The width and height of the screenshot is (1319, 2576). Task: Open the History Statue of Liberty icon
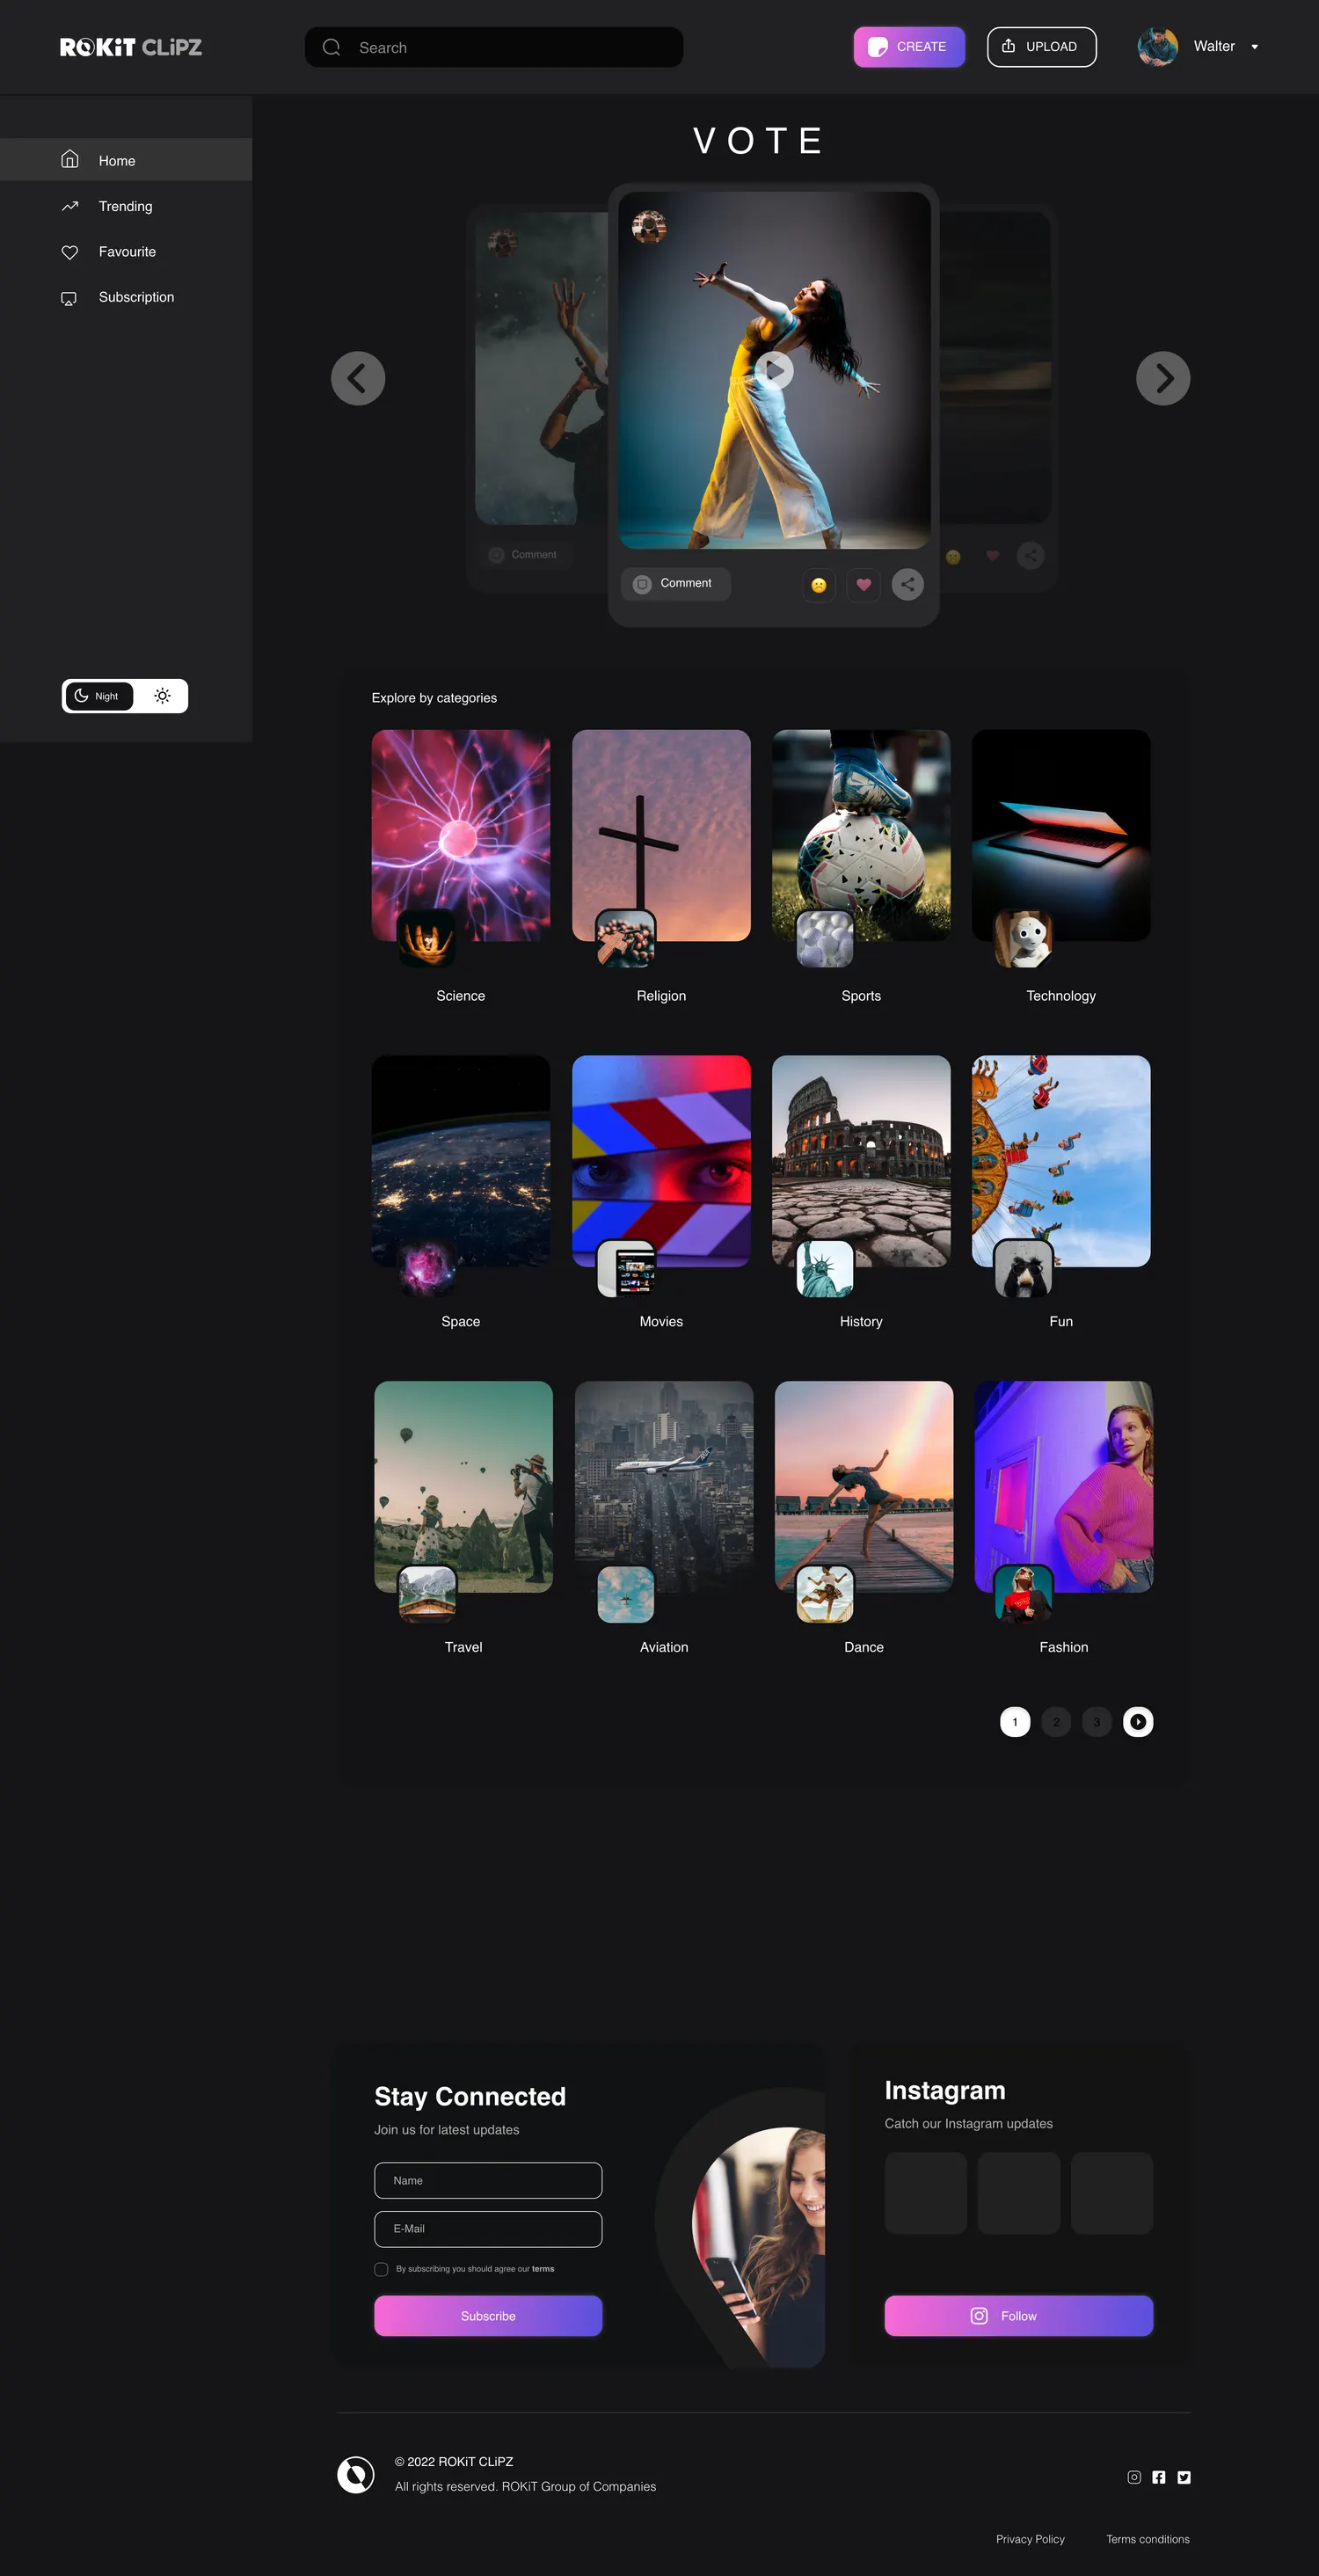click(x=825, y=1268)
